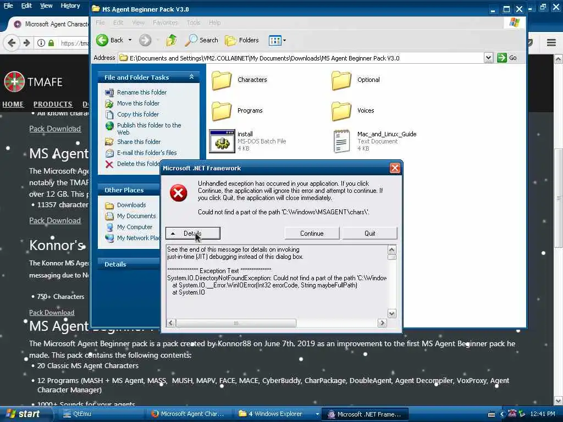
Task: Go up one folder level icon
Action: [172, 40]
